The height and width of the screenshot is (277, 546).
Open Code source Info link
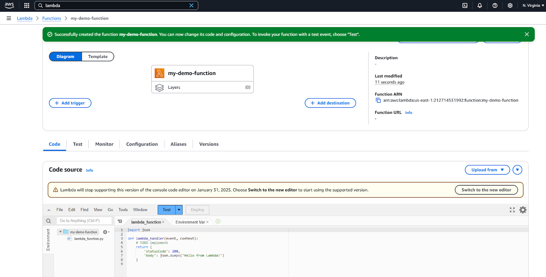click(x=89, y=170)
